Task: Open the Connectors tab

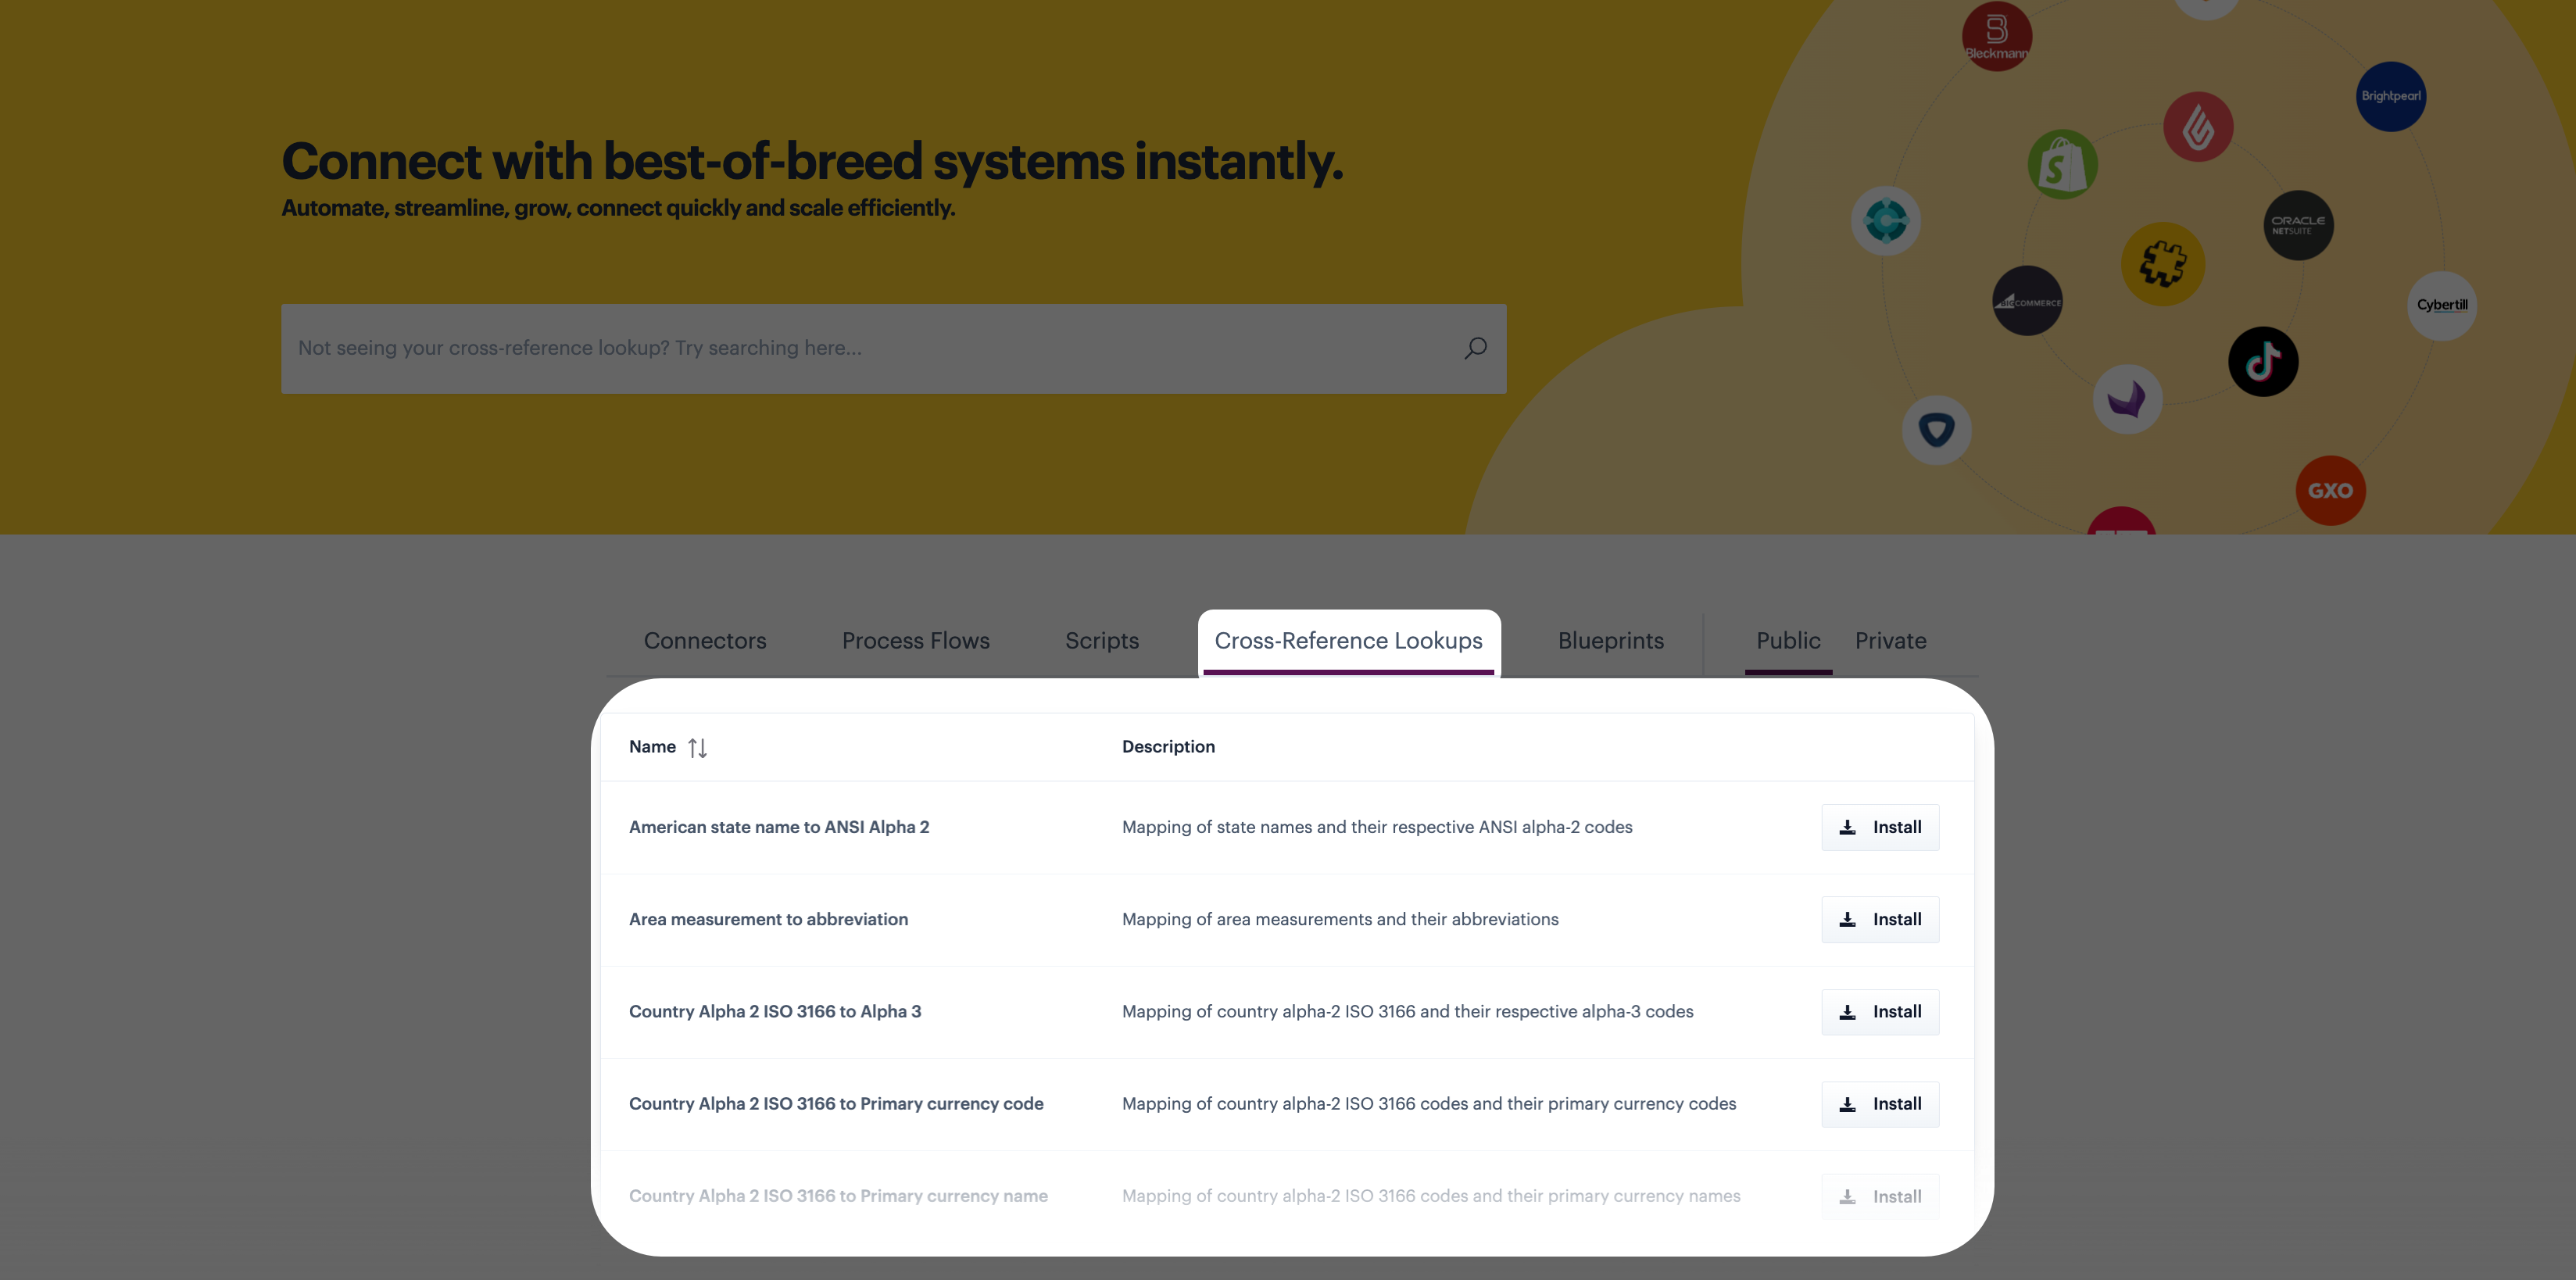Action: click(x=705, y=641)
